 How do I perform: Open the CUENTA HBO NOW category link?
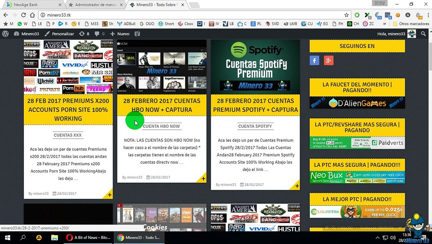point(161,126)
